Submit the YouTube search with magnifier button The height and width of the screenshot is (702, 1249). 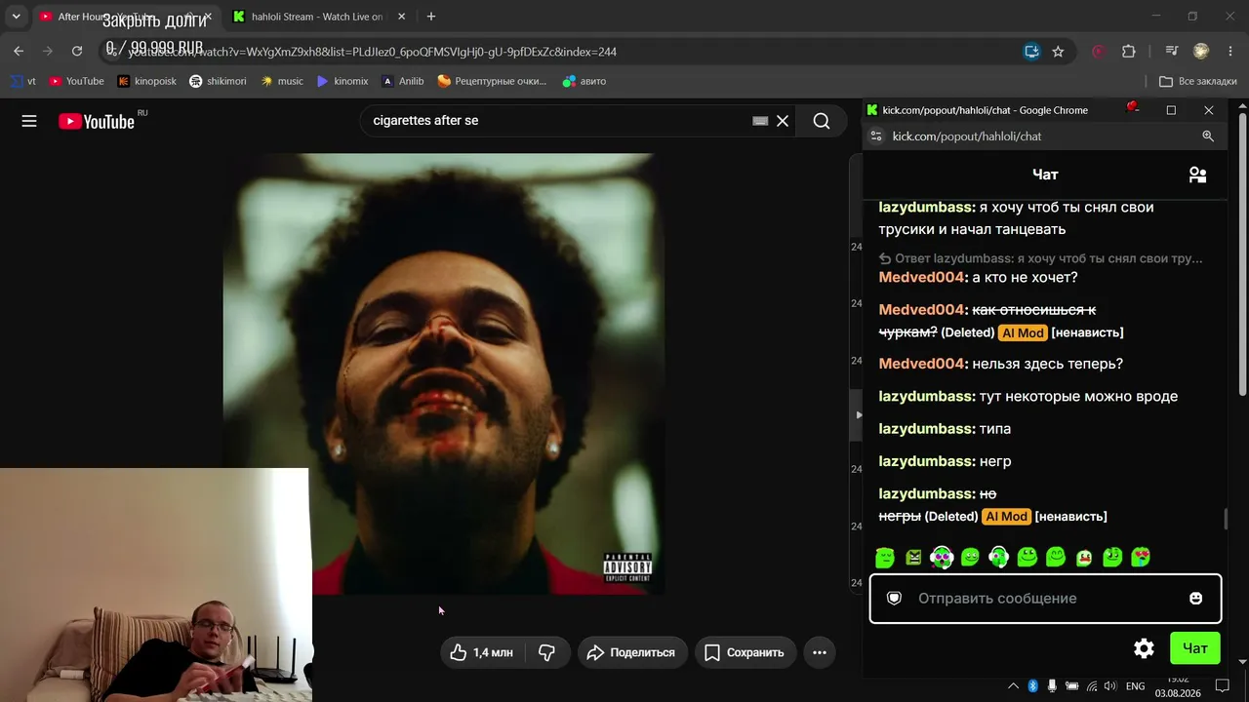tap(822, 121)
